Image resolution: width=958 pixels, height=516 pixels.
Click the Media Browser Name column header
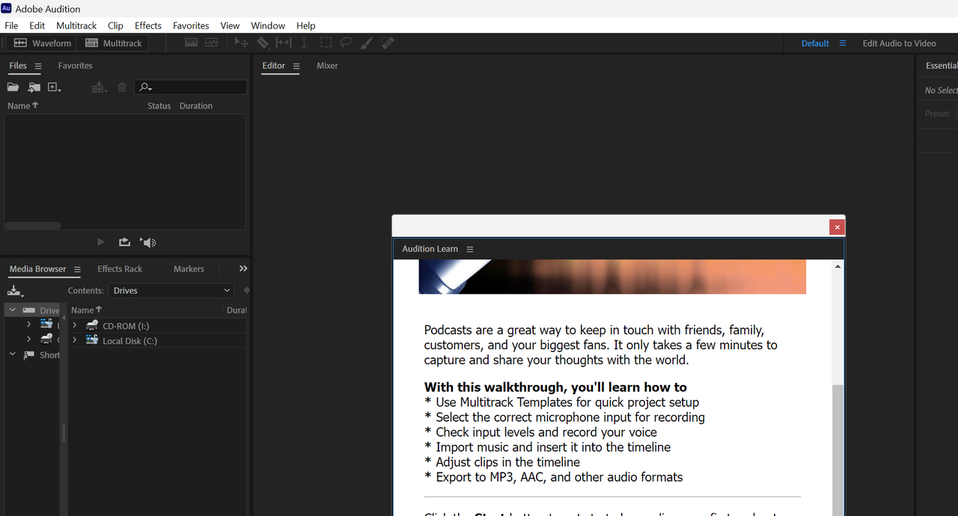pyautogui.click(x=86, y=310)
